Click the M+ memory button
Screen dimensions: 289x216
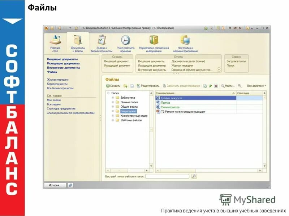(x=236, y=28)
